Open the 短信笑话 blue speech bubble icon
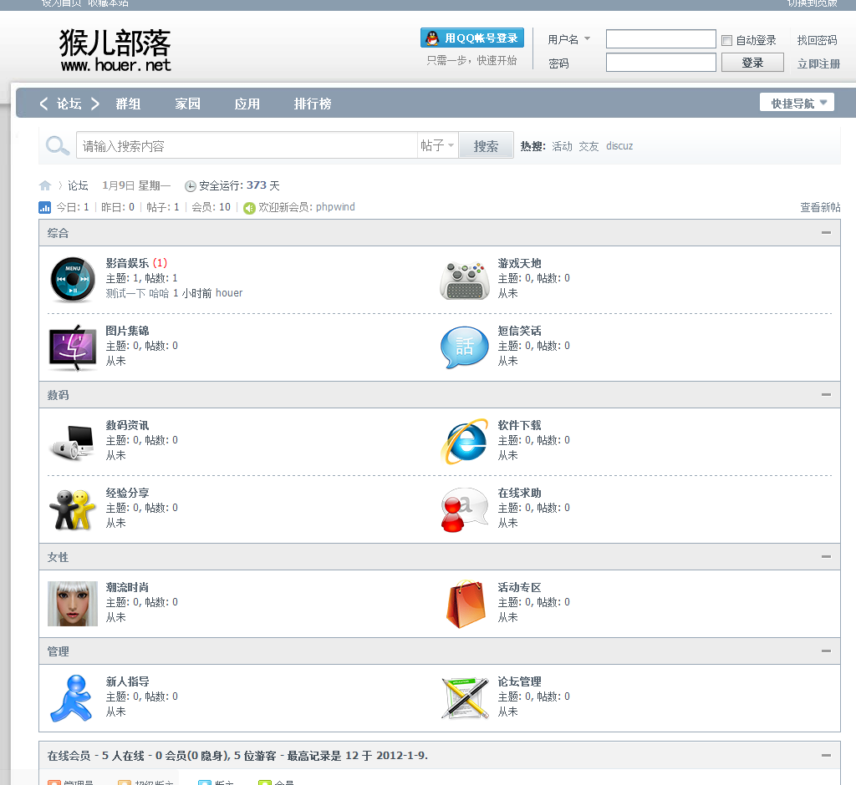The height and width of the screenshot is (785, 856). (465, 347)
